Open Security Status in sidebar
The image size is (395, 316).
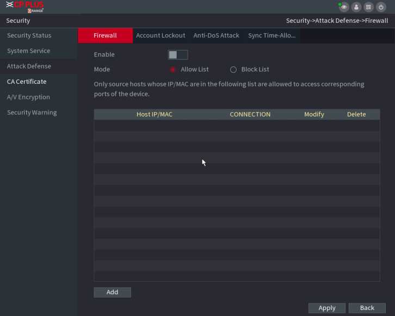point(29,35)
